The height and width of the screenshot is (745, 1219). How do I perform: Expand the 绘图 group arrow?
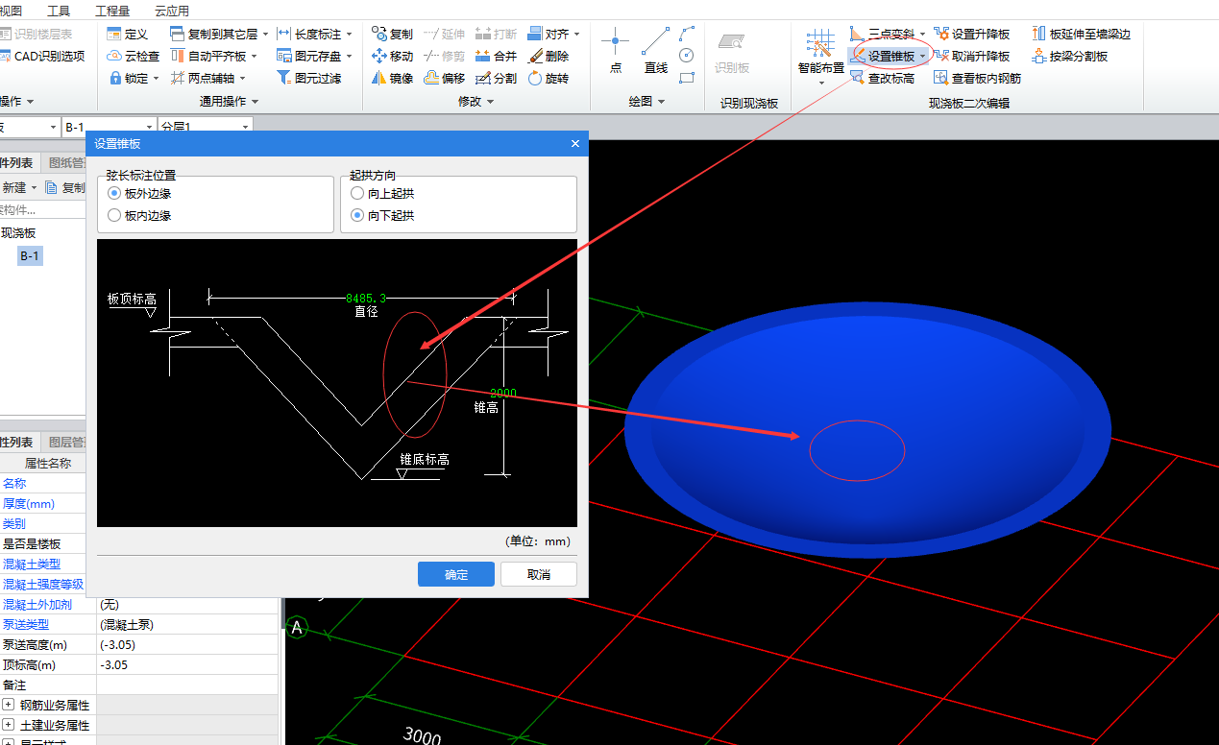[661, 102]
